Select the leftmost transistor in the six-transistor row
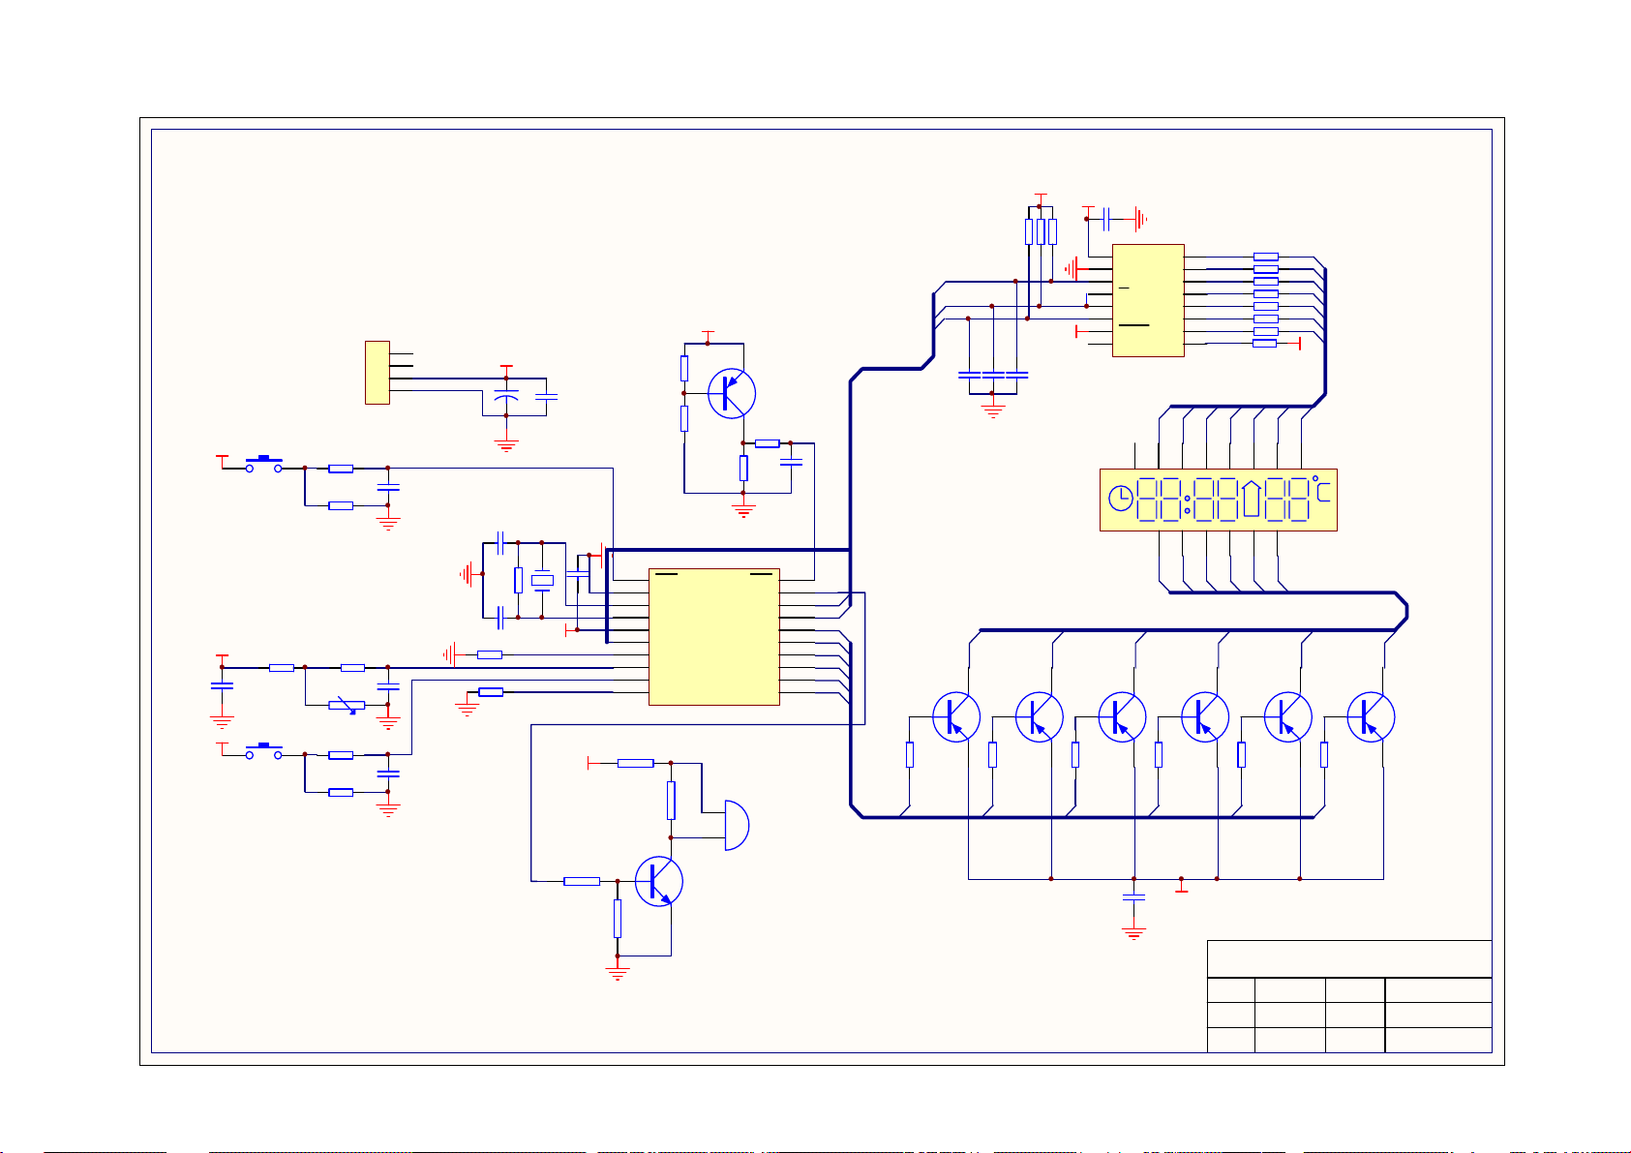 pyautogui.click(x=956, y=717)
